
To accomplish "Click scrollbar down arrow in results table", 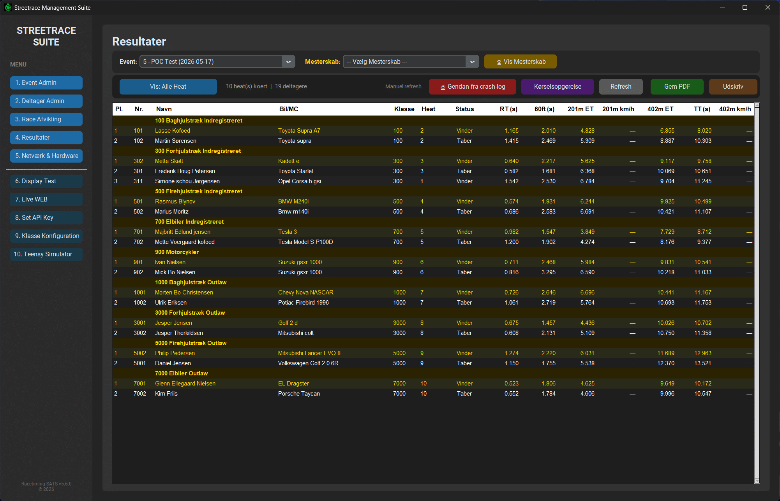I will [x=757, y=481].
